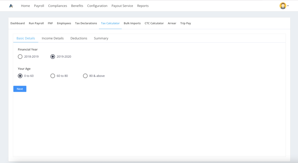The image size is (298, 163).
Task: Open the user avatar profile menu
Action: [x=283, y=6]
